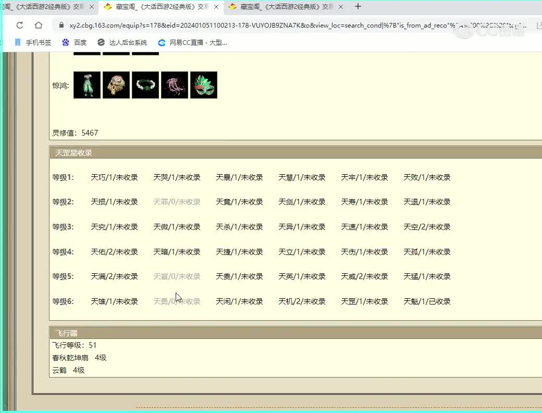Click the 天空/2/未收录 entry
This screenshot has width=542, height=413.
(x=427, y=227)
